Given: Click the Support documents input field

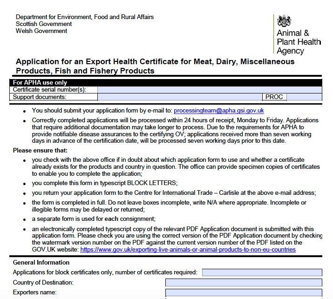Looking at the screenshot, I should pyautogui.click(x=180, y=97).
